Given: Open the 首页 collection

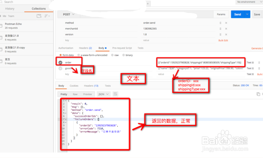Looking at the screenshot, I should pos(27,61).
